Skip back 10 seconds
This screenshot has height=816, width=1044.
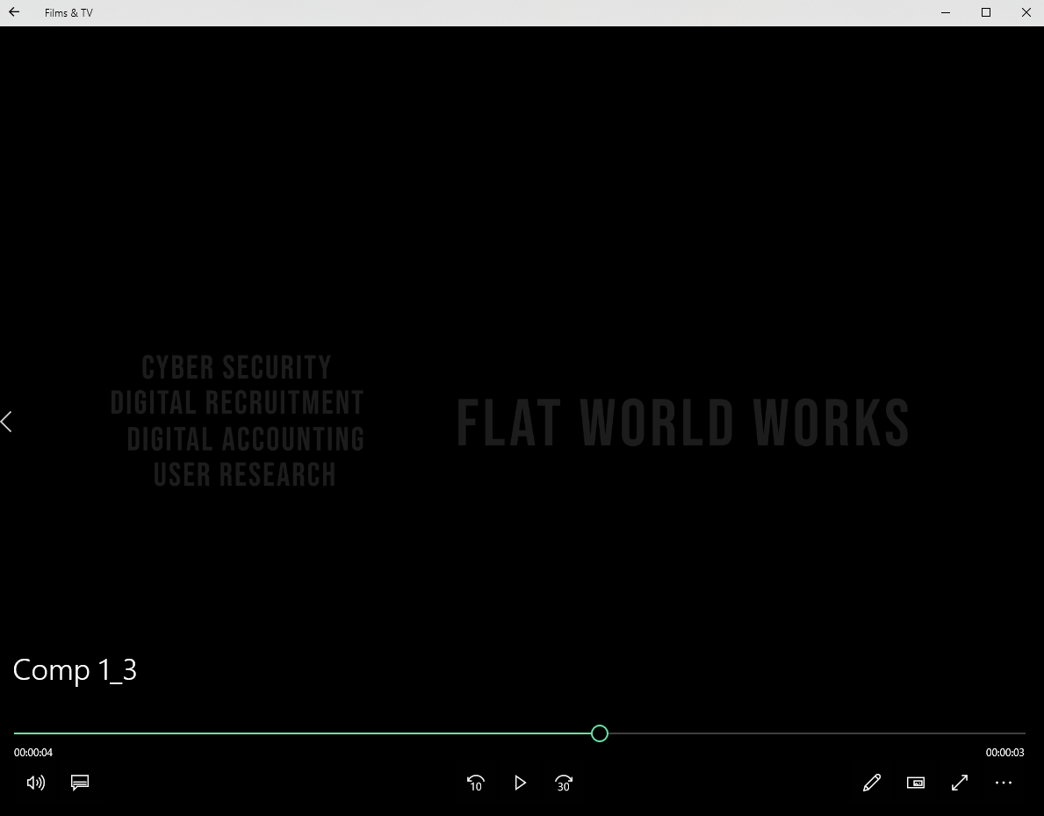click(x=475, y=783)
